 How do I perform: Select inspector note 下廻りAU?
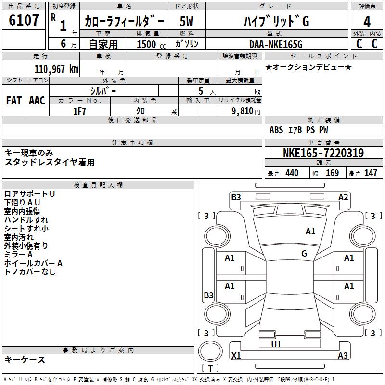coord(22,203)
